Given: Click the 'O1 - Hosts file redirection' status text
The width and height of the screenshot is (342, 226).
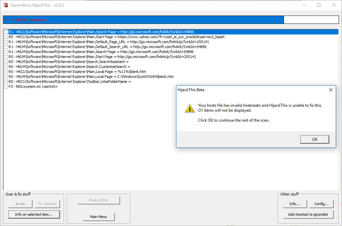Looking at the screenshot, I should point(28,20).
